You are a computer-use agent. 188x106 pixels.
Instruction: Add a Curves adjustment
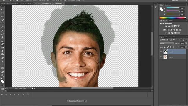172,26
